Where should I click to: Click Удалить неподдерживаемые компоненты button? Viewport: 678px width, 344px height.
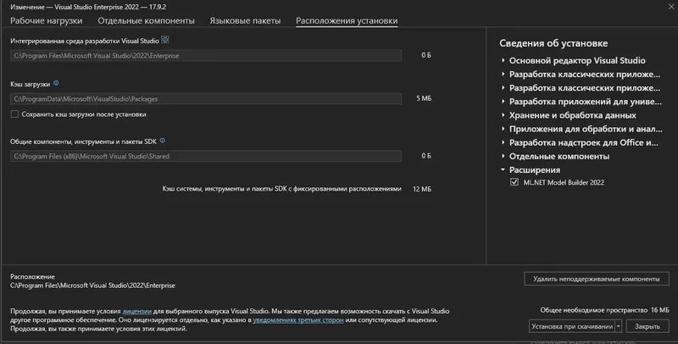point(597,279)
